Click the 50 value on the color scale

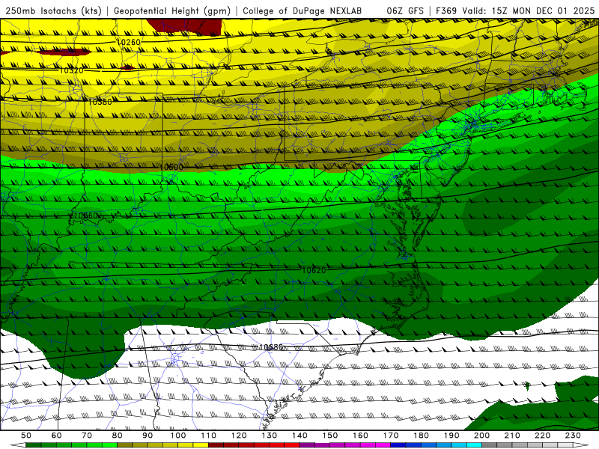(26, 436)
